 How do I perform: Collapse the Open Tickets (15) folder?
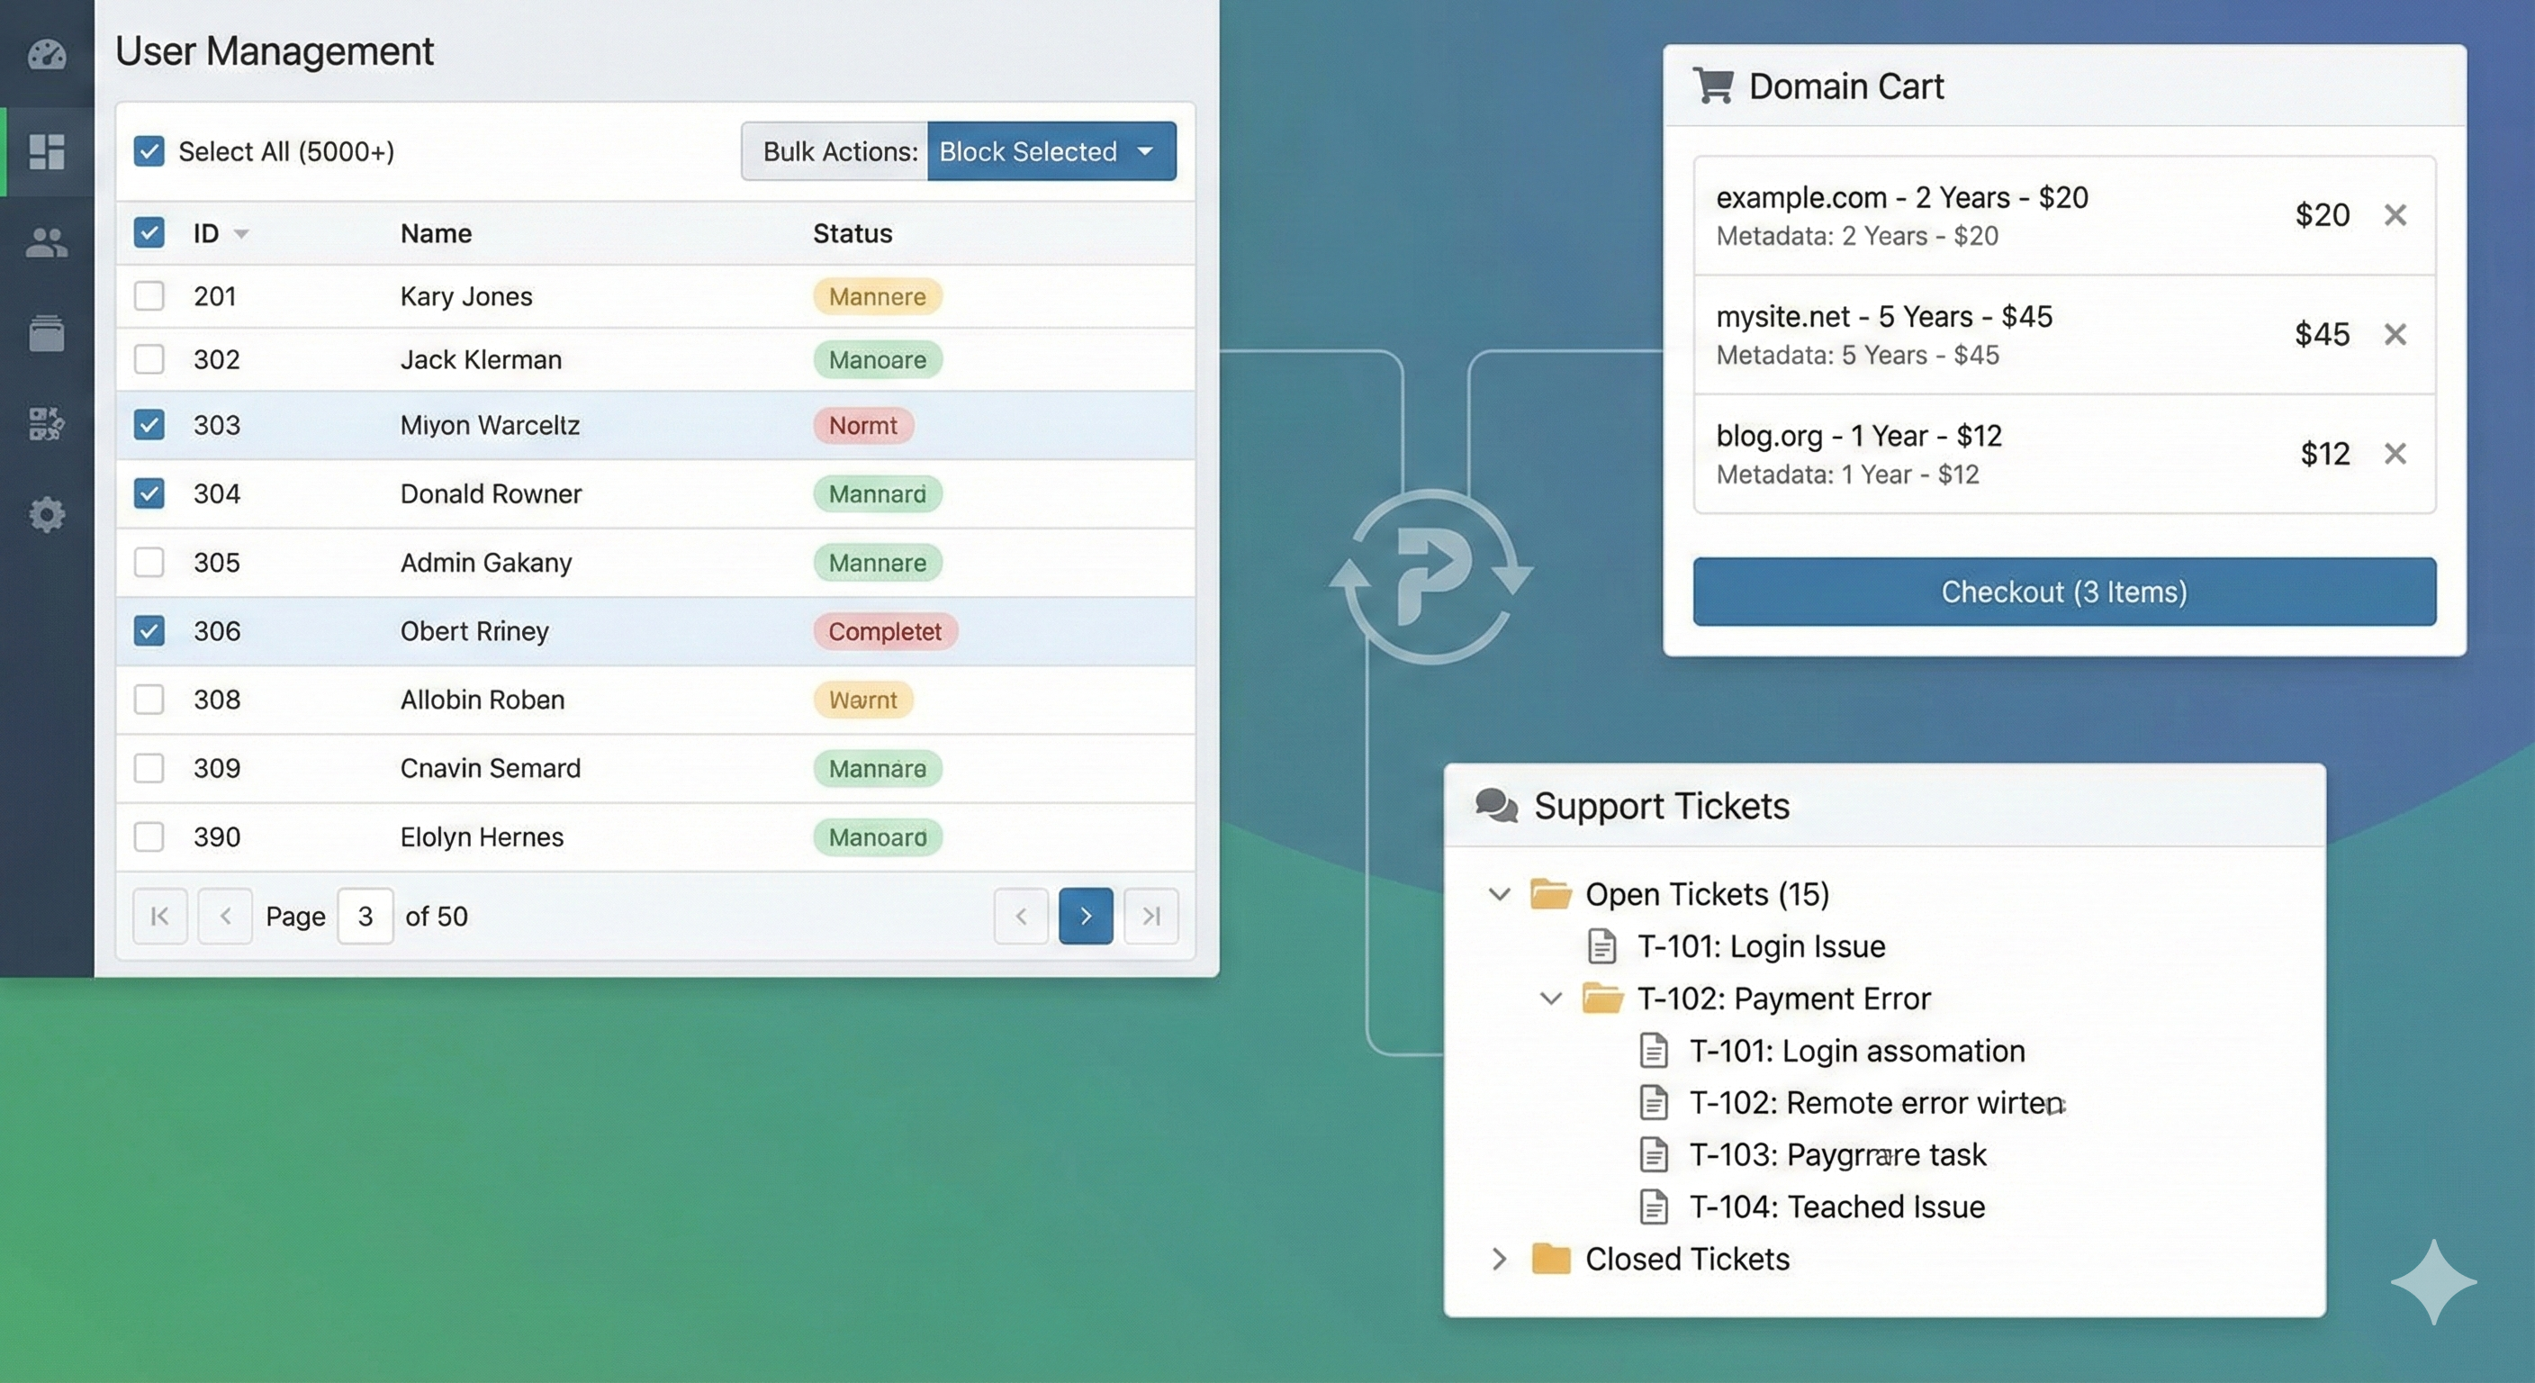1499,894
